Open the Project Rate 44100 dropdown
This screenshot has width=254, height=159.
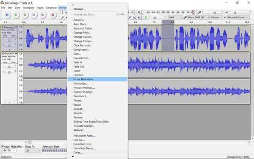[x=9, y=151]
